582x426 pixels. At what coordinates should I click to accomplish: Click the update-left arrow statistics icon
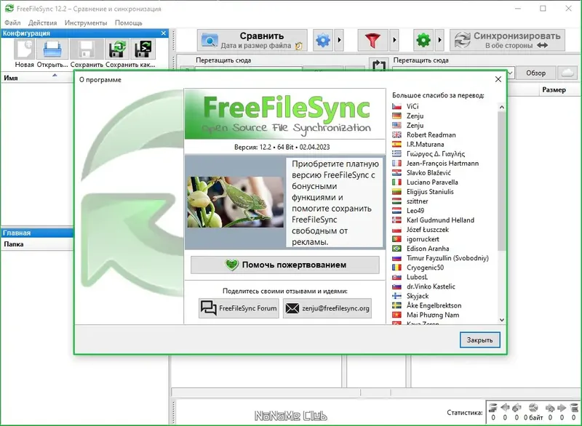(x=505, y=407)
